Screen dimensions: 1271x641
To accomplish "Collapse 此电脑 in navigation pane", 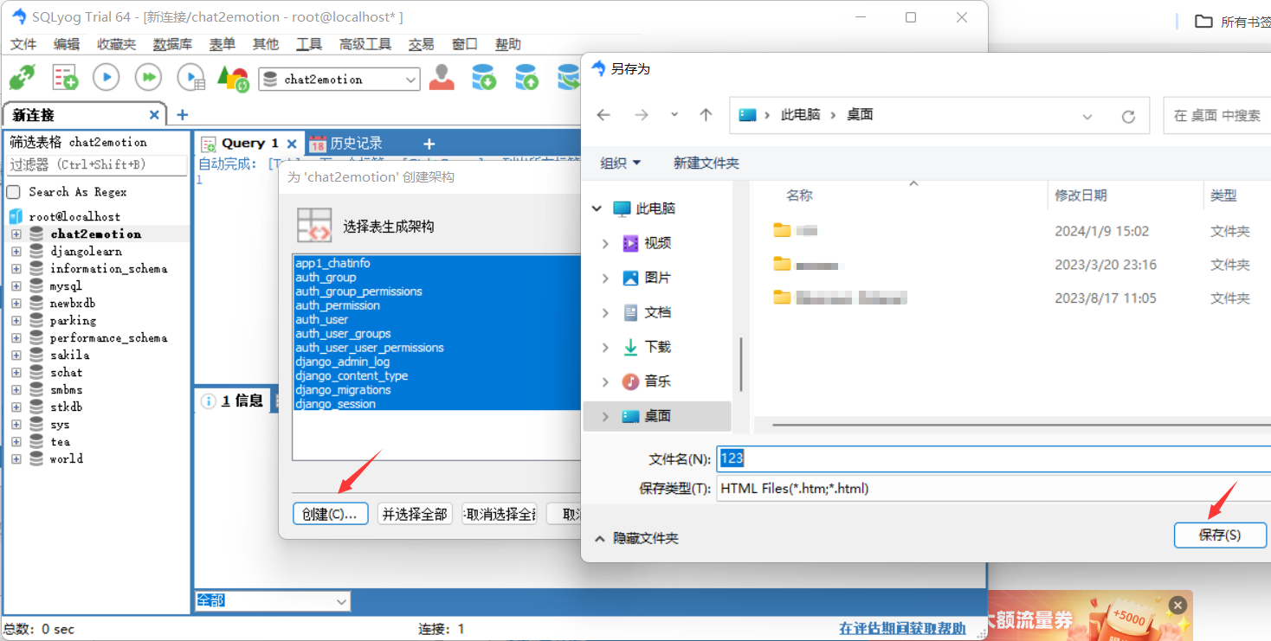I will [x=597, y=208].
